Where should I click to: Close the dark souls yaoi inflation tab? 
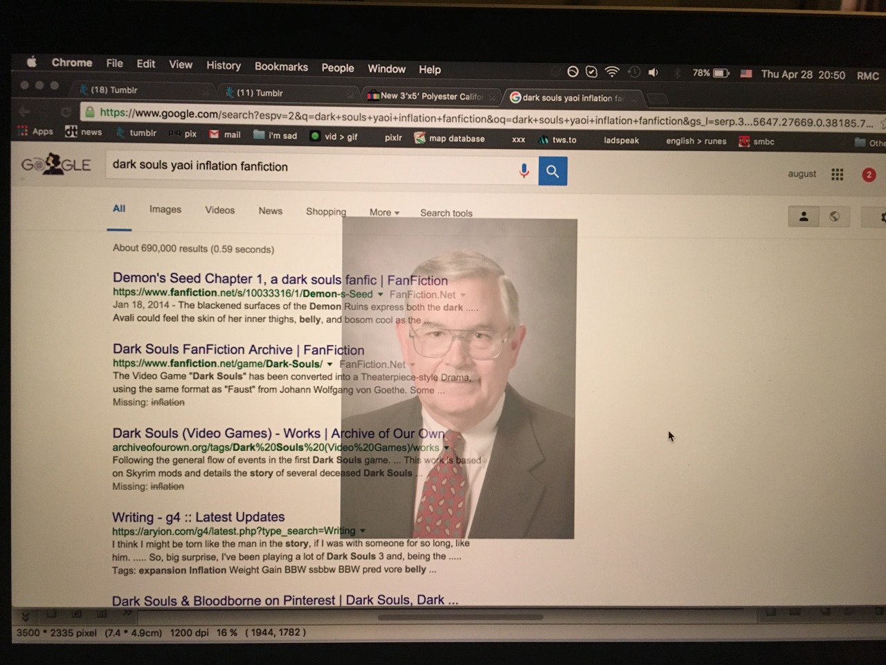coord(633,98)
